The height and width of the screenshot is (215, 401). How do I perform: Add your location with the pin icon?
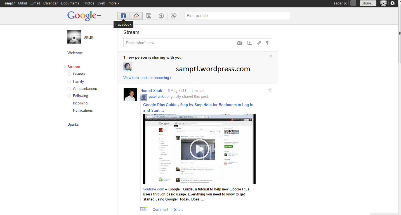(267, 43)
